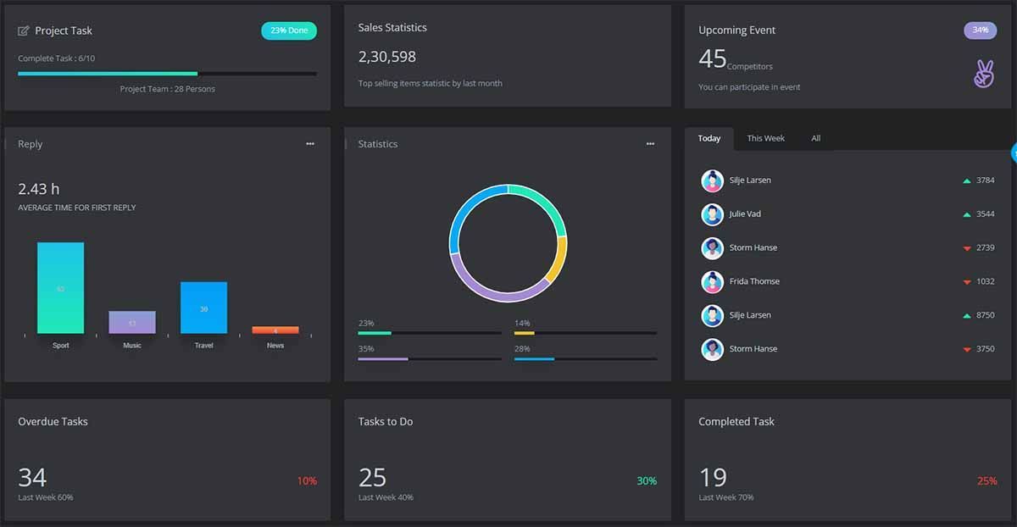Open Julie Vad's profile avatar
Viewport: 1017px width, 527px height.
pyautogui.click(x=711, y=214)
